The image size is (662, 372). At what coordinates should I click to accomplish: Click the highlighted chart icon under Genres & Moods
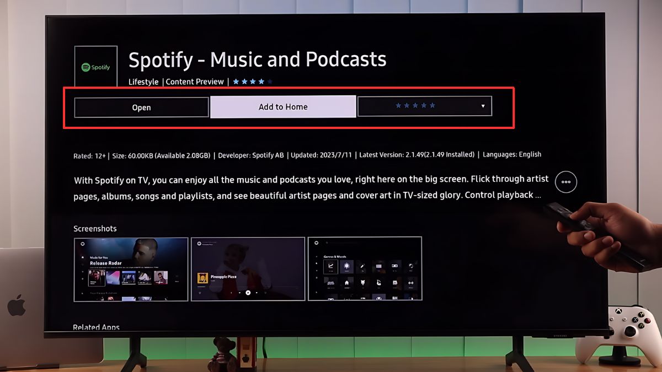(330, 267)
